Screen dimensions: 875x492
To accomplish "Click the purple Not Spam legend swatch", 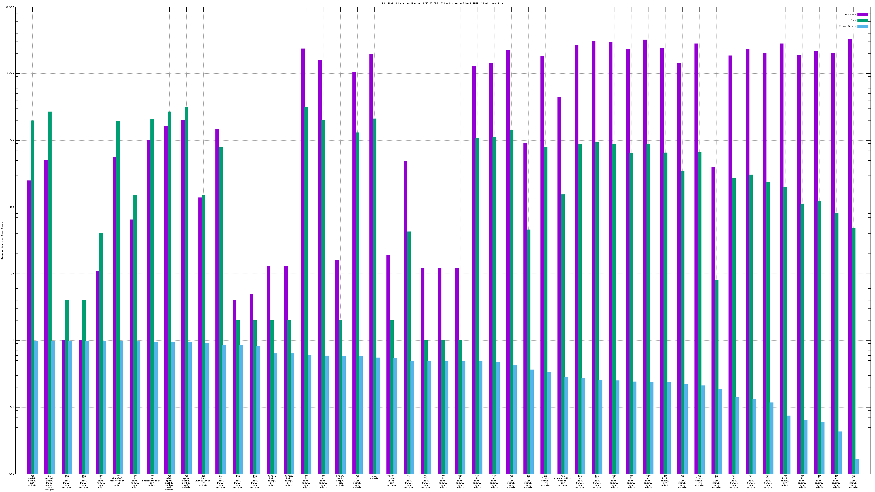I will point(862,15).
